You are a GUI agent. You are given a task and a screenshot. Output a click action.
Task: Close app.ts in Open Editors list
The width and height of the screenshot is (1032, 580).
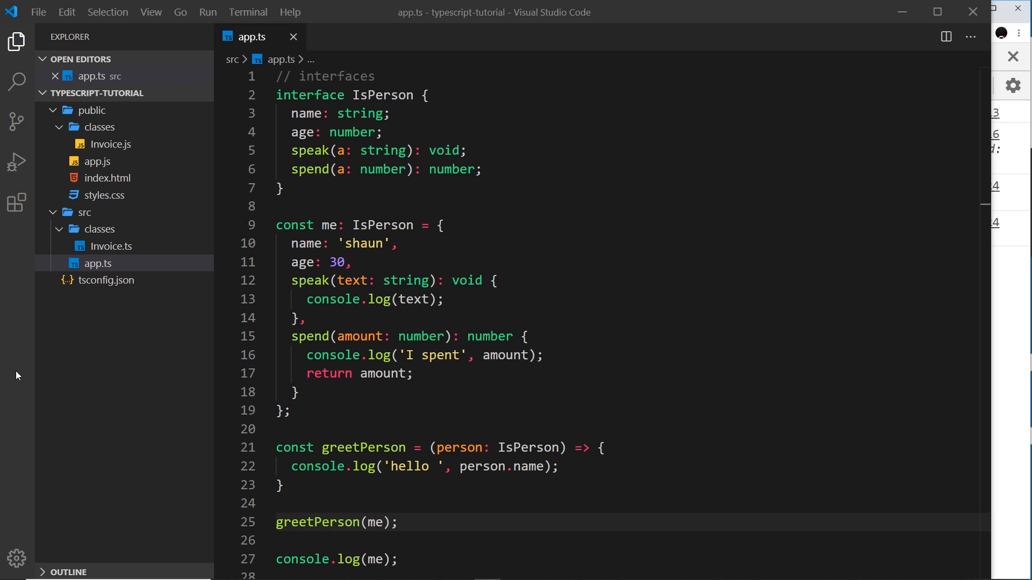tap(55, 76)
